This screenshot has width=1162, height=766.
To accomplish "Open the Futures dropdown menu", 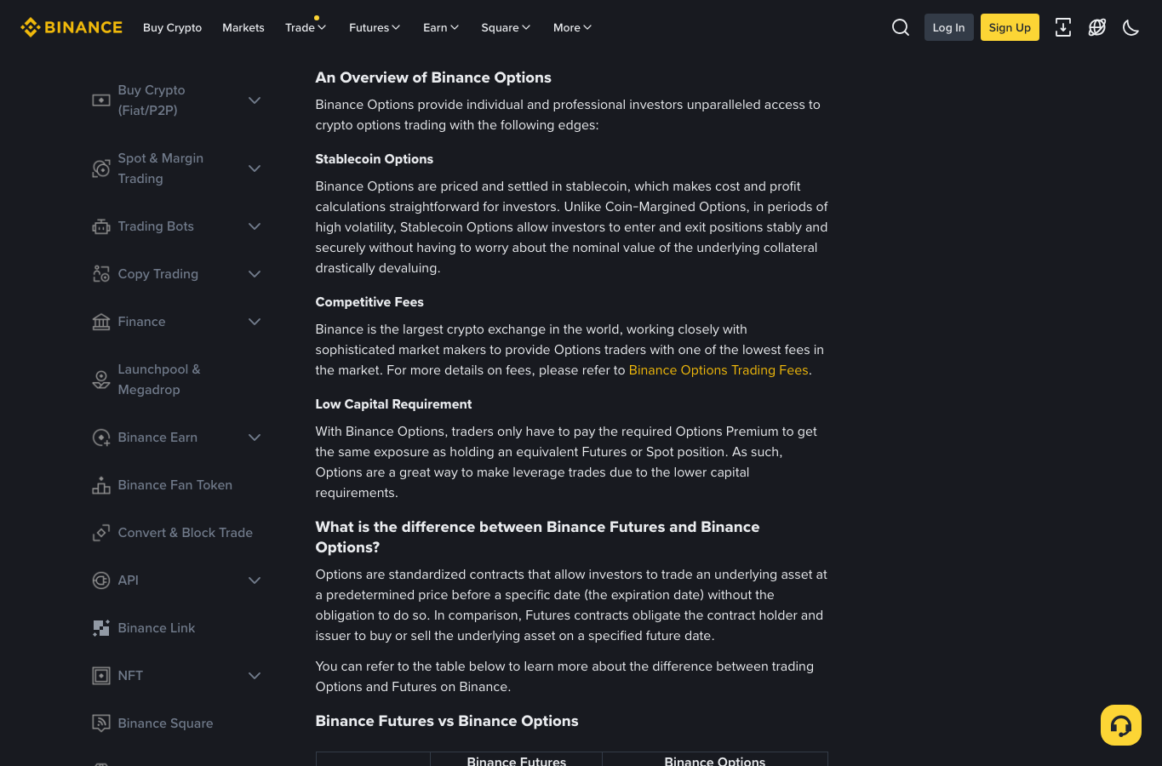I will pyautogui.click(x=375, y=27).
